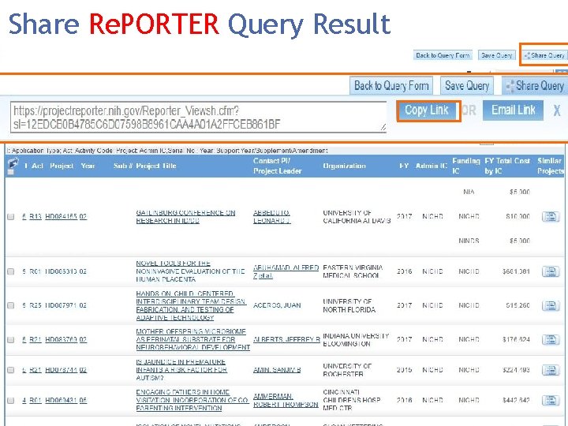The height and width of the screenshot is (426, 568).
Task: Click project number HD084155 link
Action: [61, 217]
